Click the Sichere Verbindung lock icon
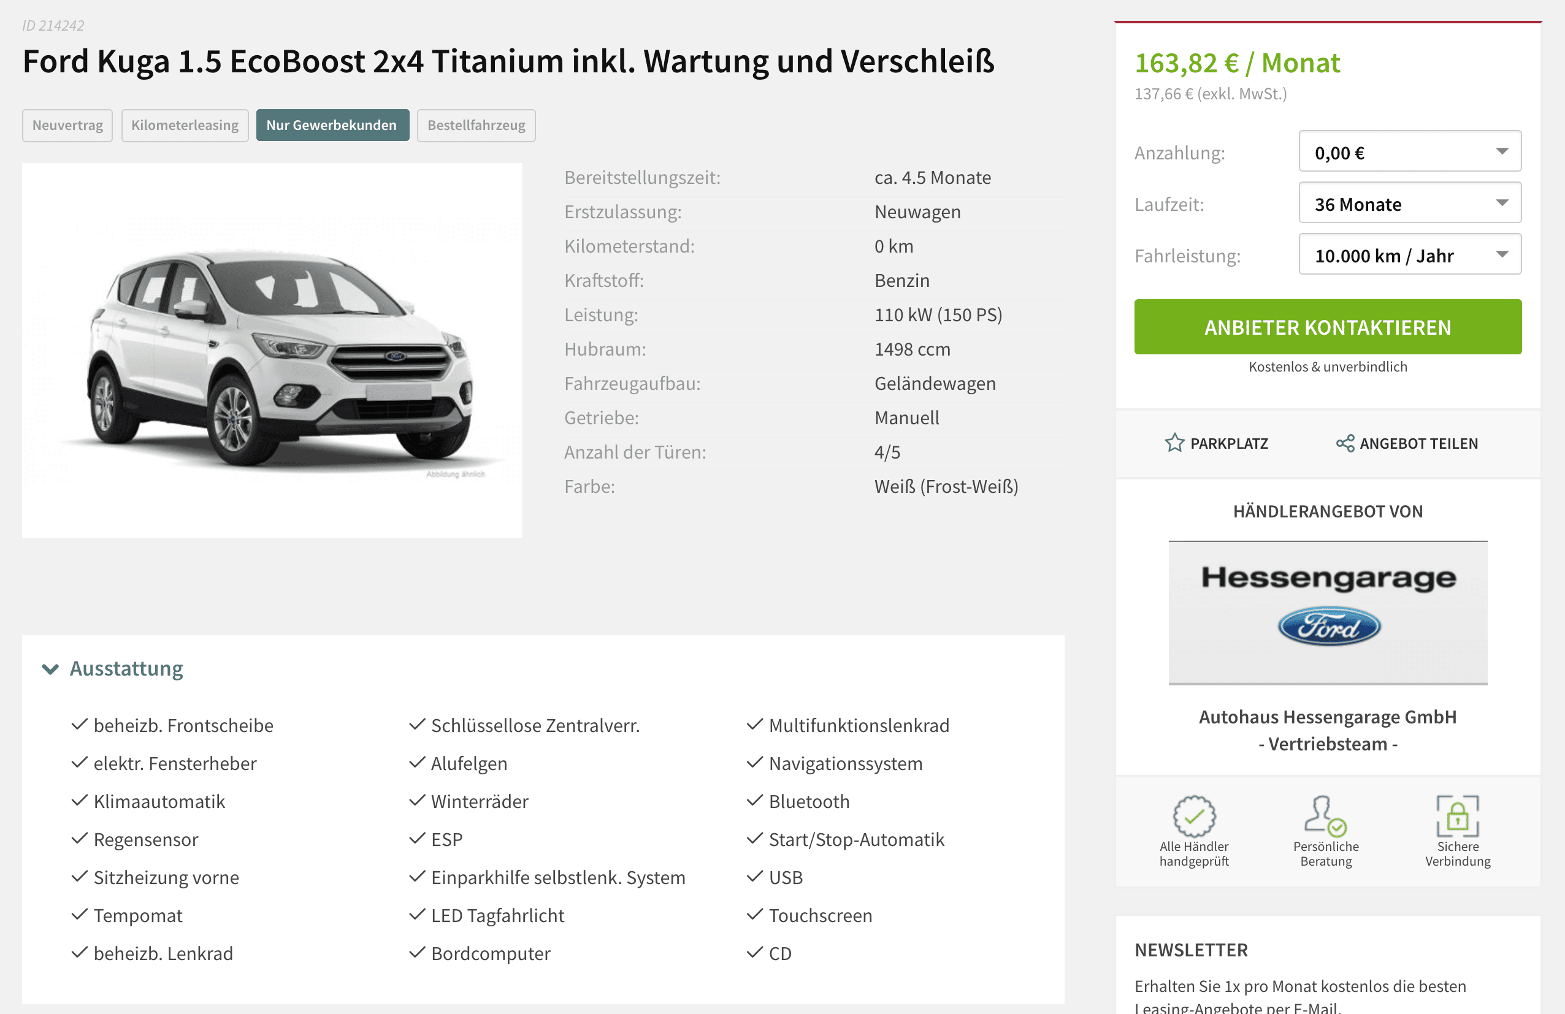 tap(1457, 815)
